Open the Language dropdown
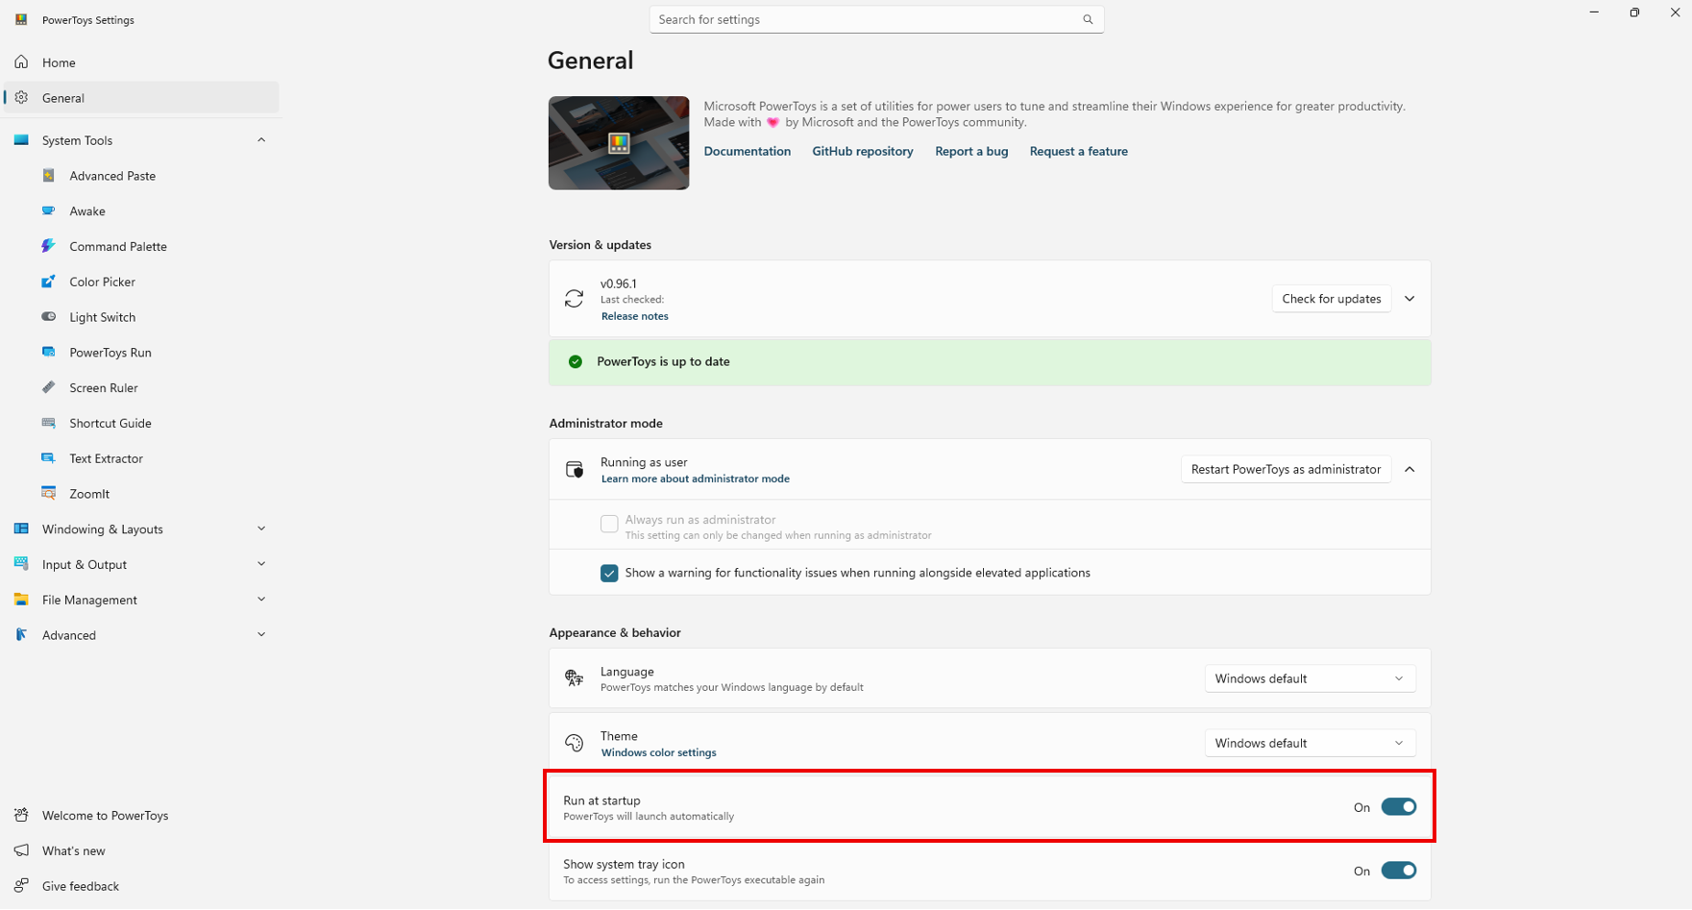This screenshot has height=910, width=1692. pyautogui.click(x=1309, y=678)
